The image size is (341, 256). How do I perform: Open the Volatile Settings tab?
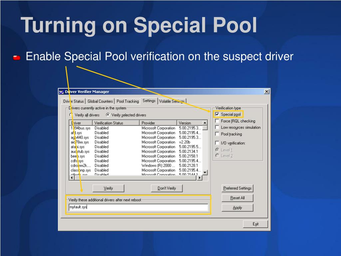[x=172, y=101]
